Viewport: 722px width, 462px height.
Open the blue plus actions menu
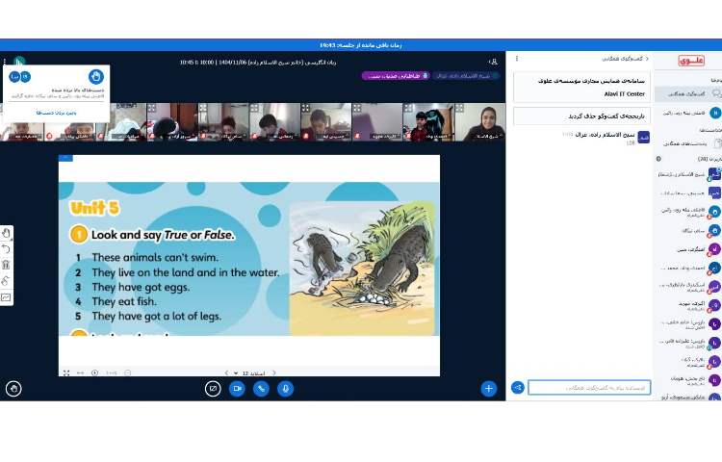tap(488, 389)
